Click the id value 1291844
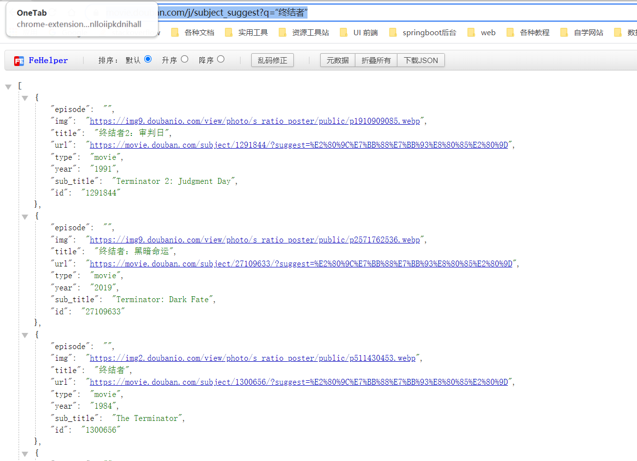Viewport: 637px width, 461px height. coord(101,193)
